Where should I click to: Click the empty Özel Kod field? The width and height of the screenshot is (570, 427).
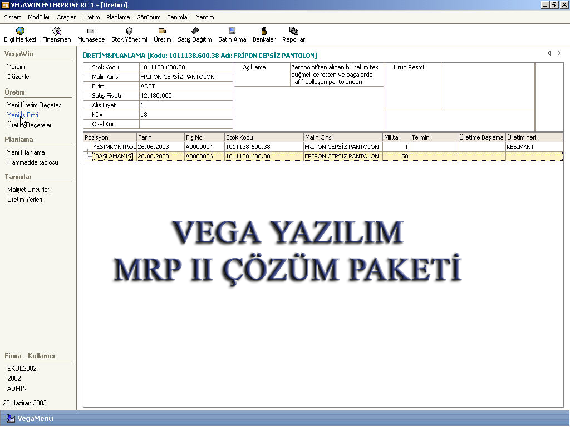click(x=186, y=124)
